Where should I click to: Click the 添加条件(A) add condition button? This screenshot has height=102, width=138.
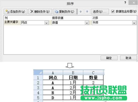click(x=15, y=12)
